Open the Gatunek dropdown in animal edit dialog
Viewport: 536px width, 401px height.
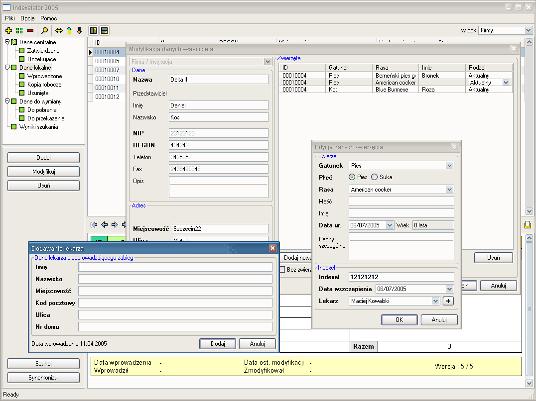click(449, 165)
